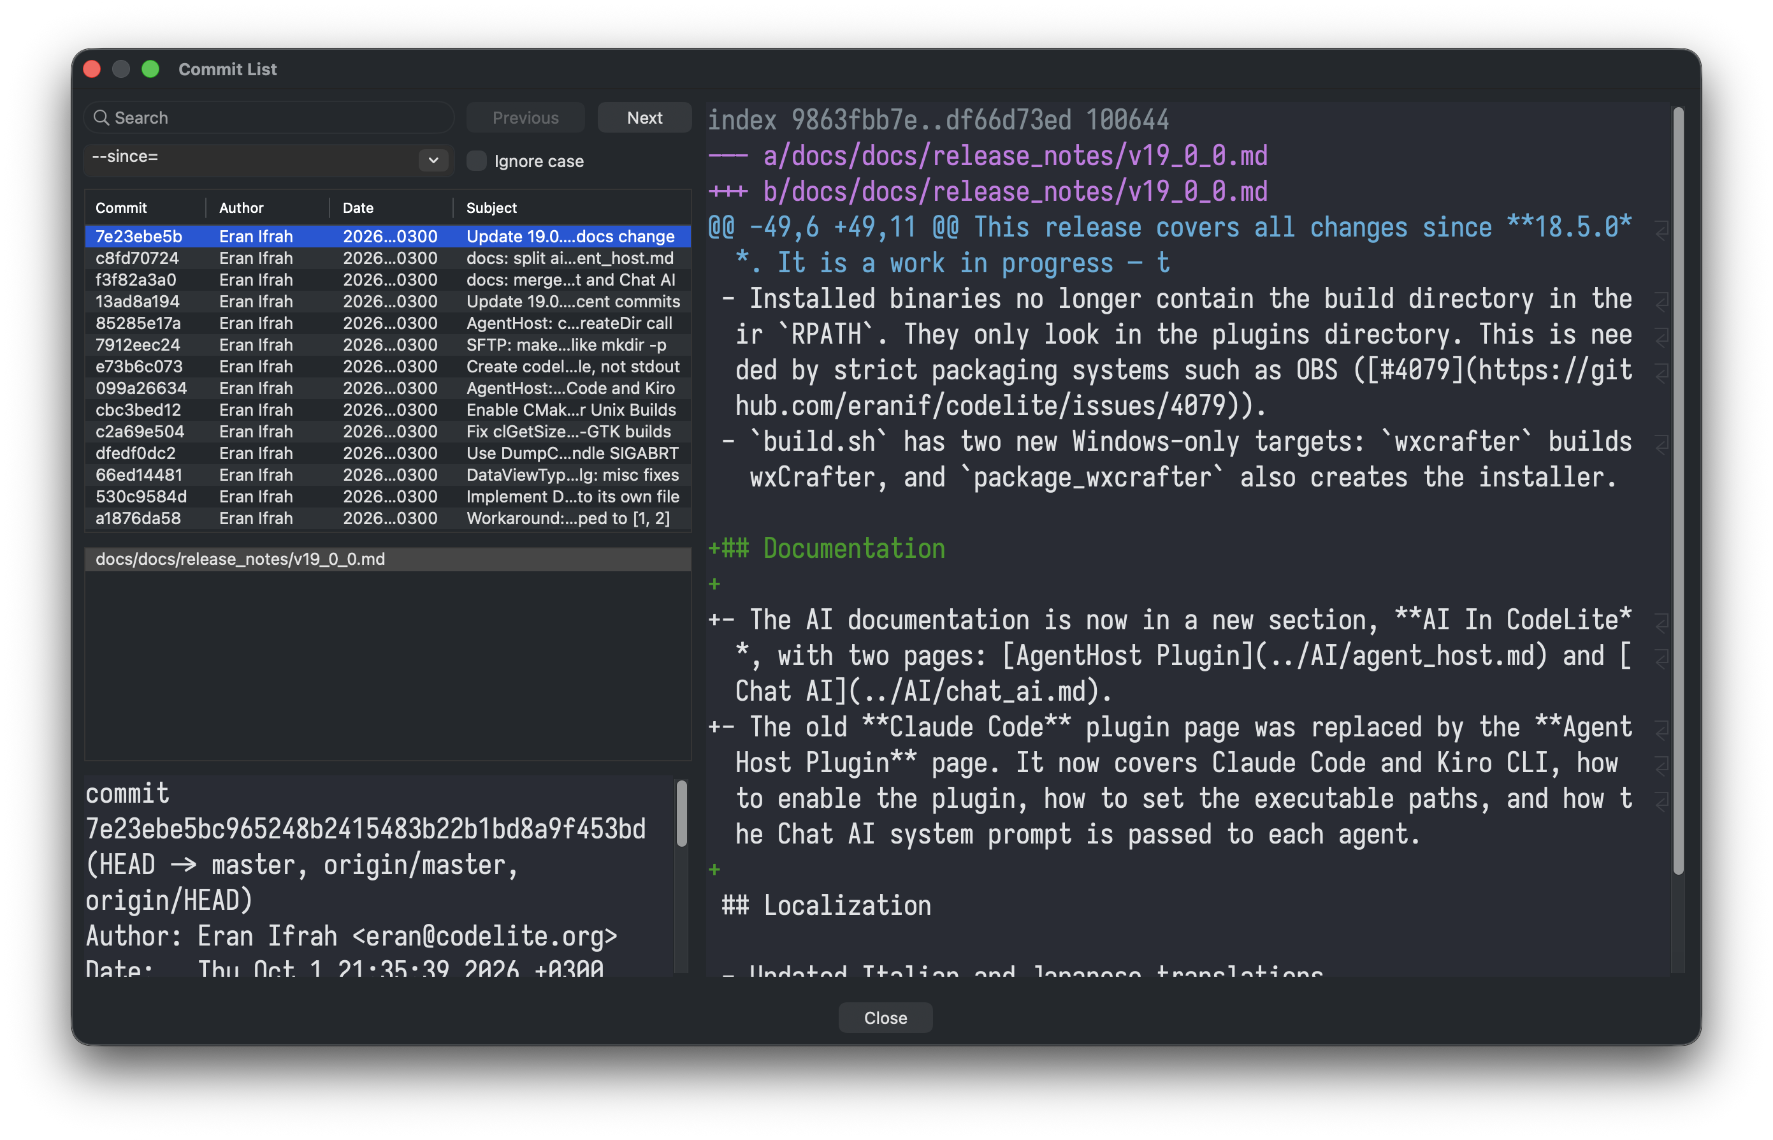
Task: Sort by the Commit column header
Action: click(x=145, y=208)
